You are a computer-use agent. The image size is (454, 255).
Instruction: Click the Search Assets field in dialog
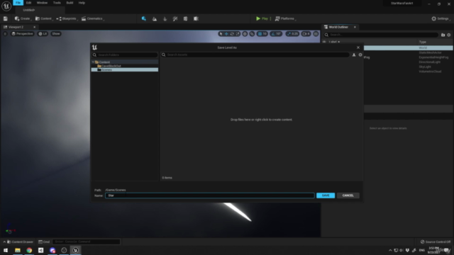coord(255,55)
